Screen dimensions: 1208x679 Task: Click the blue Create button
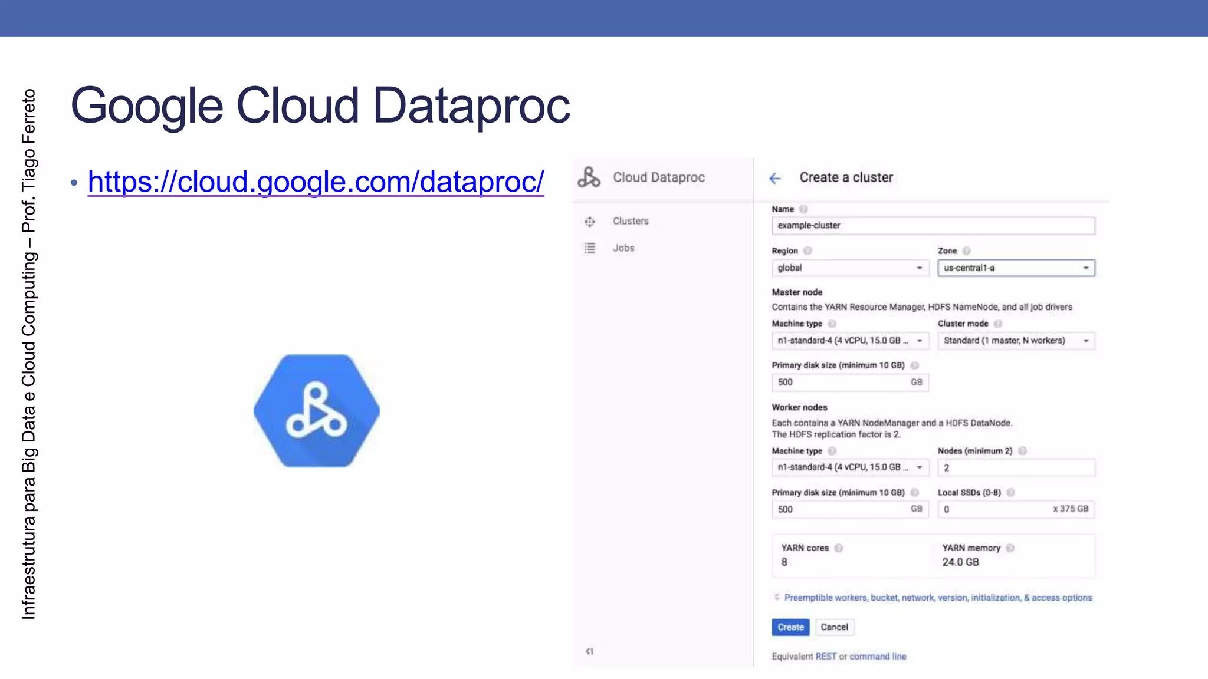[x=790, y=627]
